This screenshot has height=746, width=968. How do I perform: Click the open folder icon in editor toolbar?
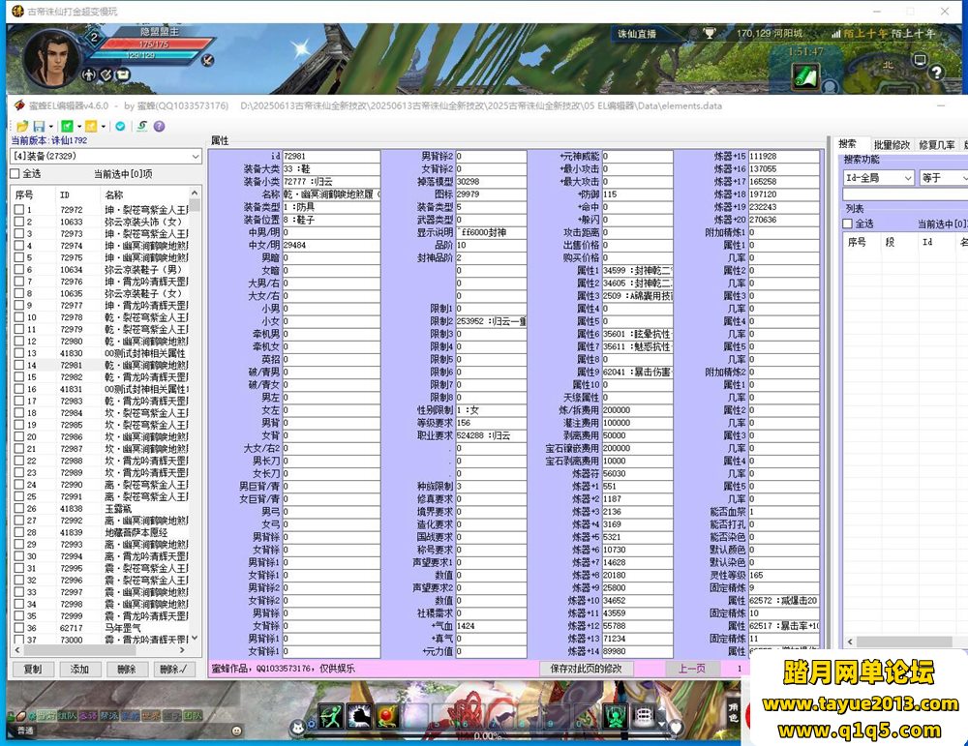click(x=21, y=126)
